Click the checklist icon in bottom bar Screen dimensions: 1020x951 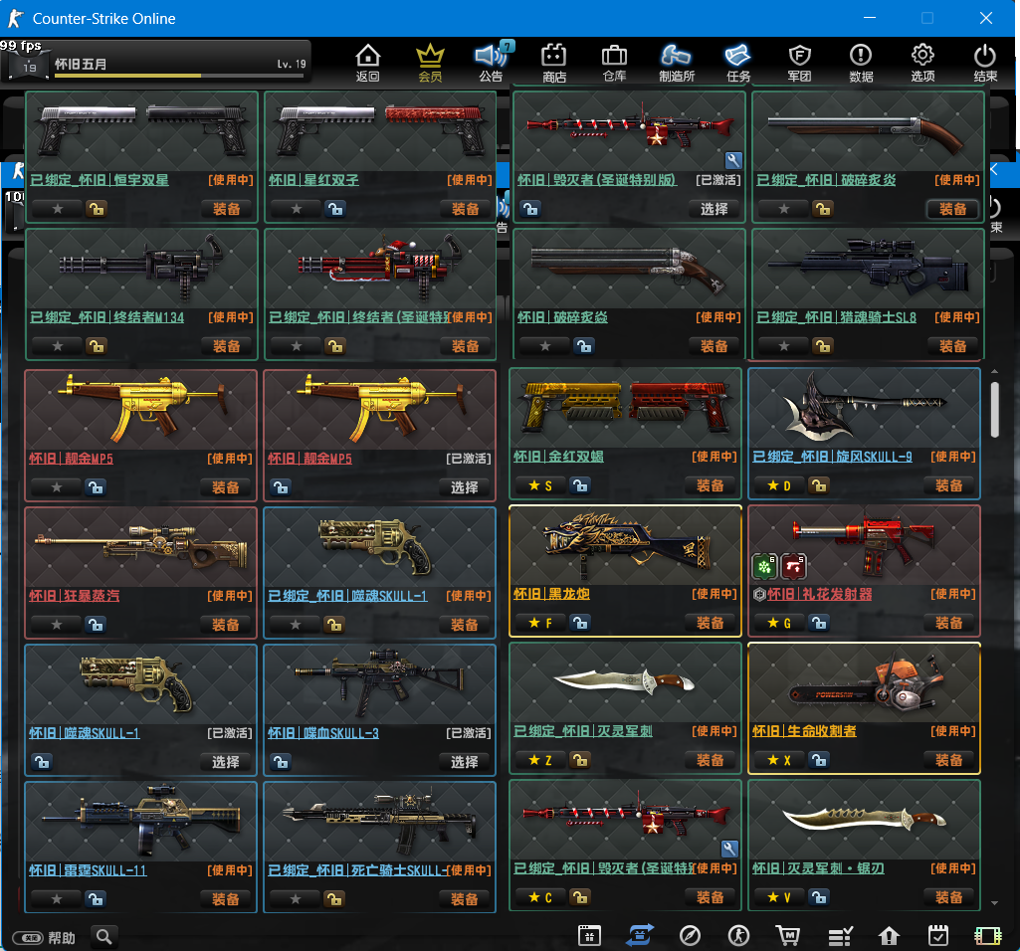(840, 936)
